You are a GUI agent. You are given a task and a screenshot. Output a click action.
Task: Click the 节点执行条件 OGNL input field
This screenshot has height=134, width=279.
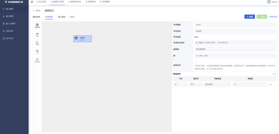[x=235, y=43]
